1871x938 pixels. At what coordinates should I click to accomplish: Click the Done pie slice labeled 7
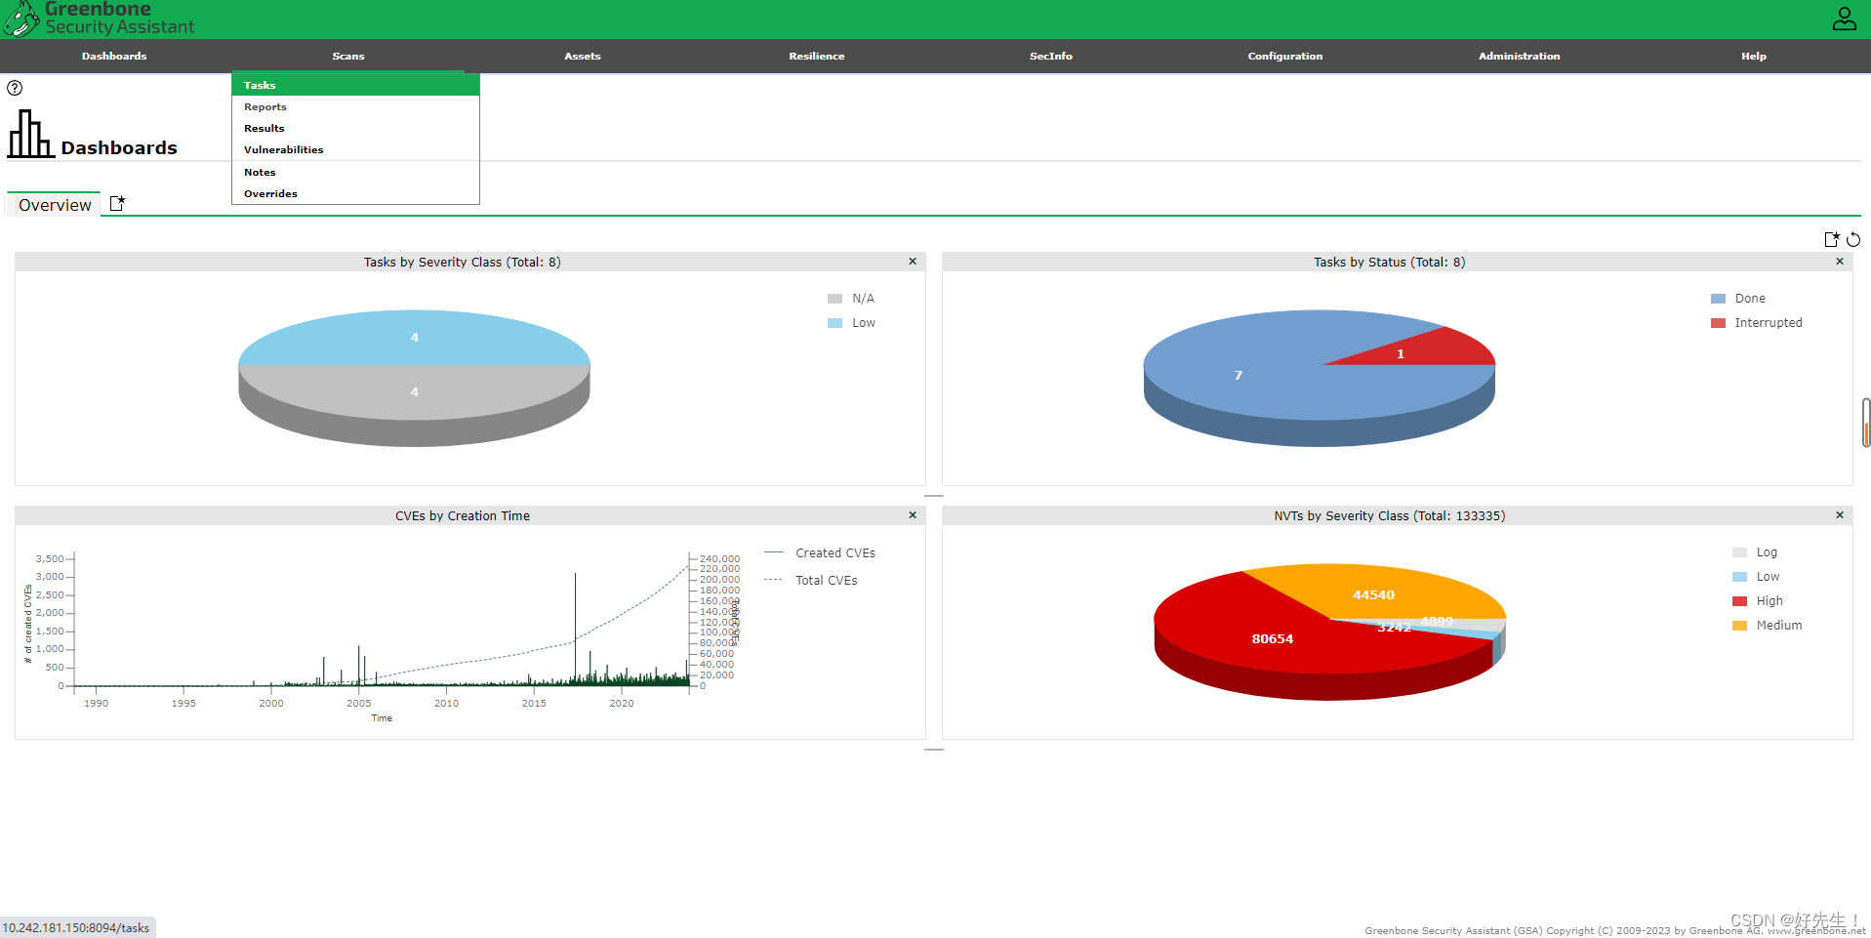pos(1239,375)
